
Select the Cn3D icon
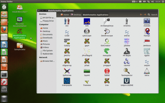tap(67, 32)
